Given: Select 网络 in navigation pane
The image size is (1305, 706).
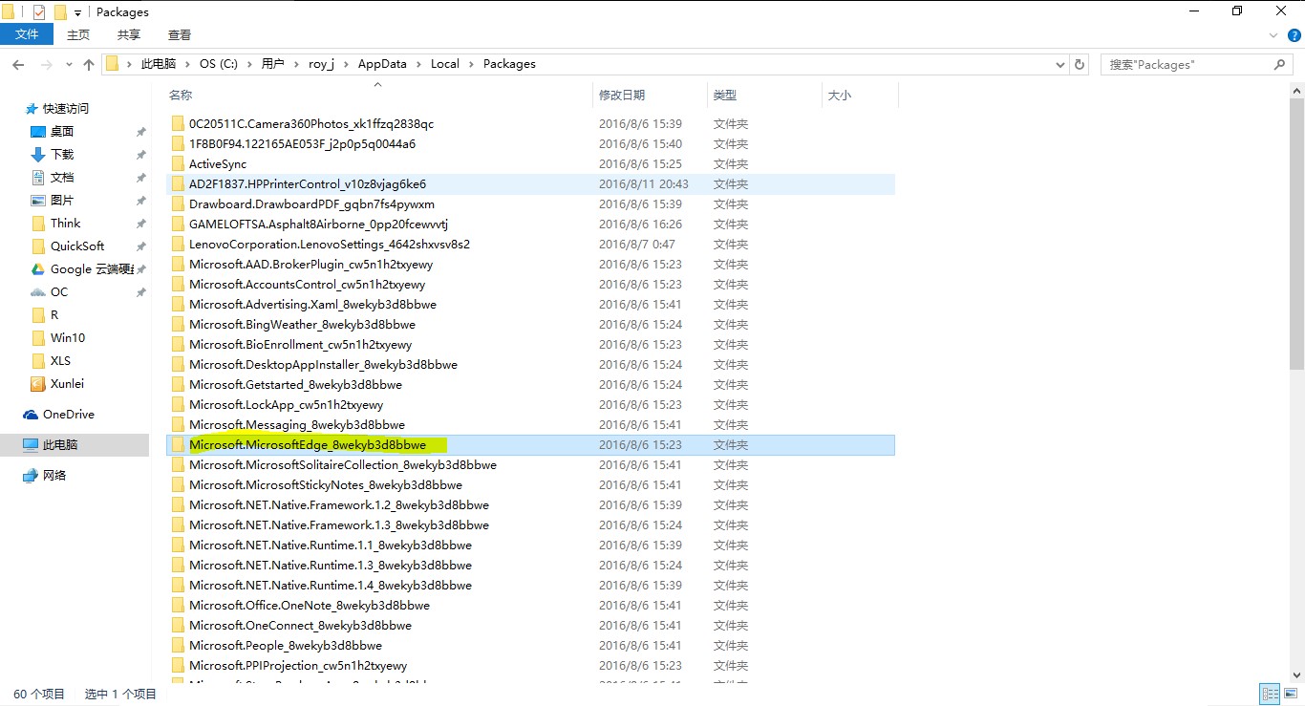Looking at the screenshot, I should (x=54, y=475).
